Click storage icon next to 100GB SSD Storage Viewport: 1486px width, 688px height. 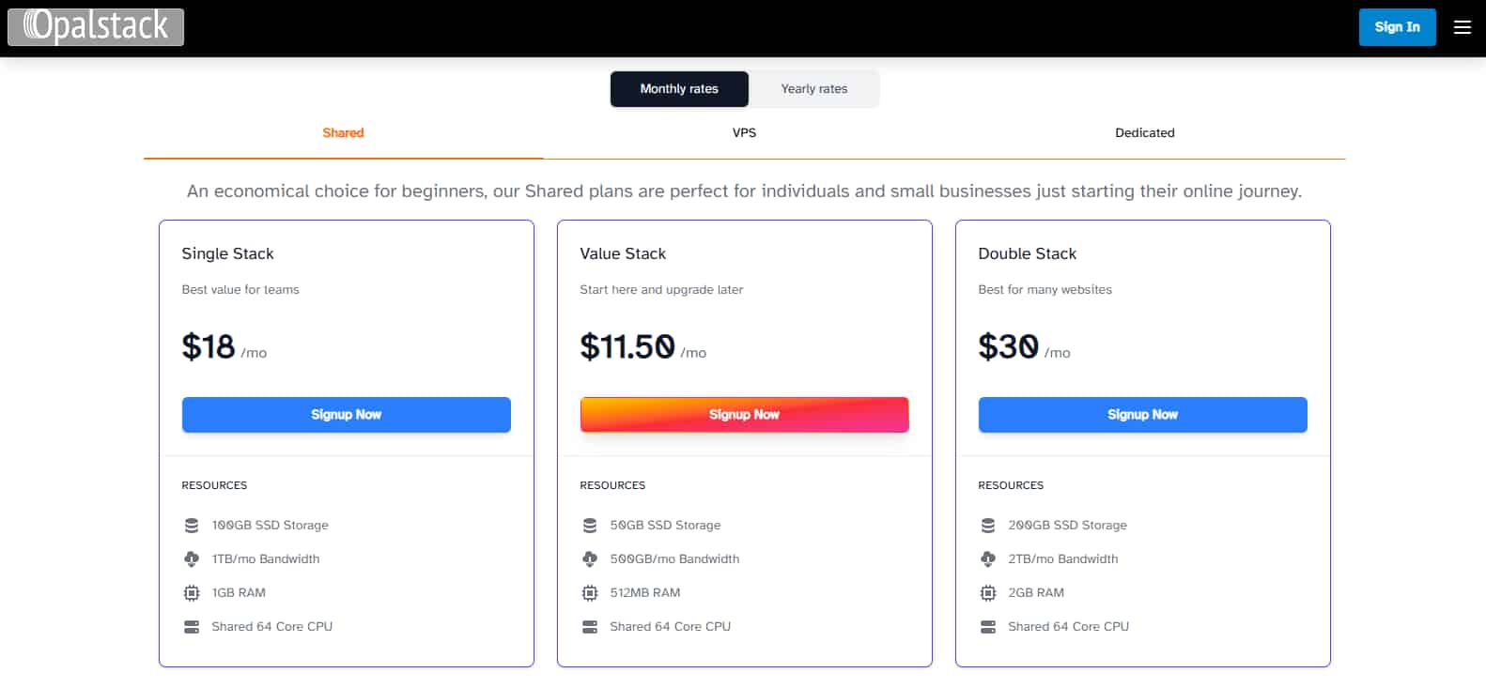192,526
